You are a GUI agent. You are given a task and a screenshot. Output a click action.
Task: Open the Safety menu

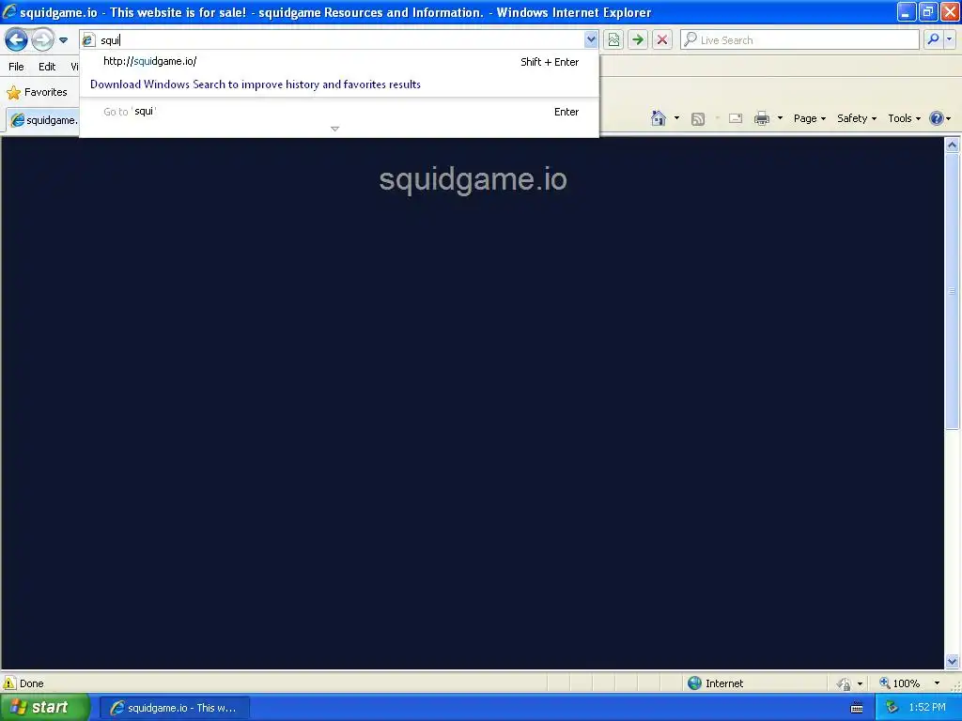(857, 119)
